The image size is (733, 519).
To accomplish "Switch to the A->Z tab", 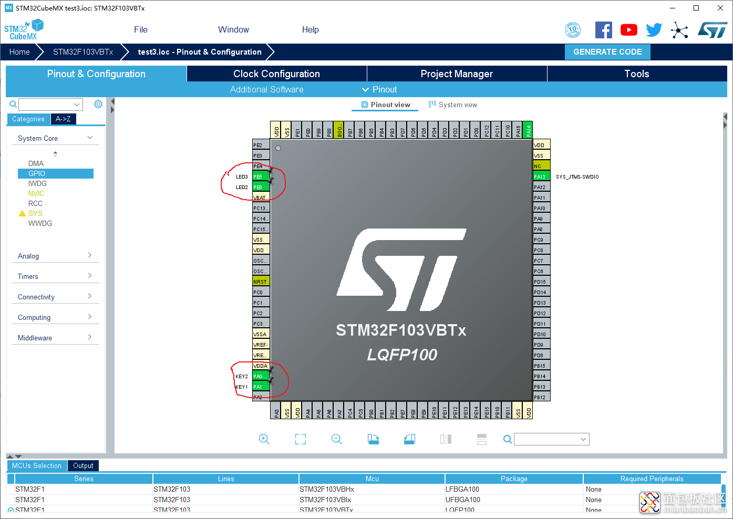I will coord(63,119).
